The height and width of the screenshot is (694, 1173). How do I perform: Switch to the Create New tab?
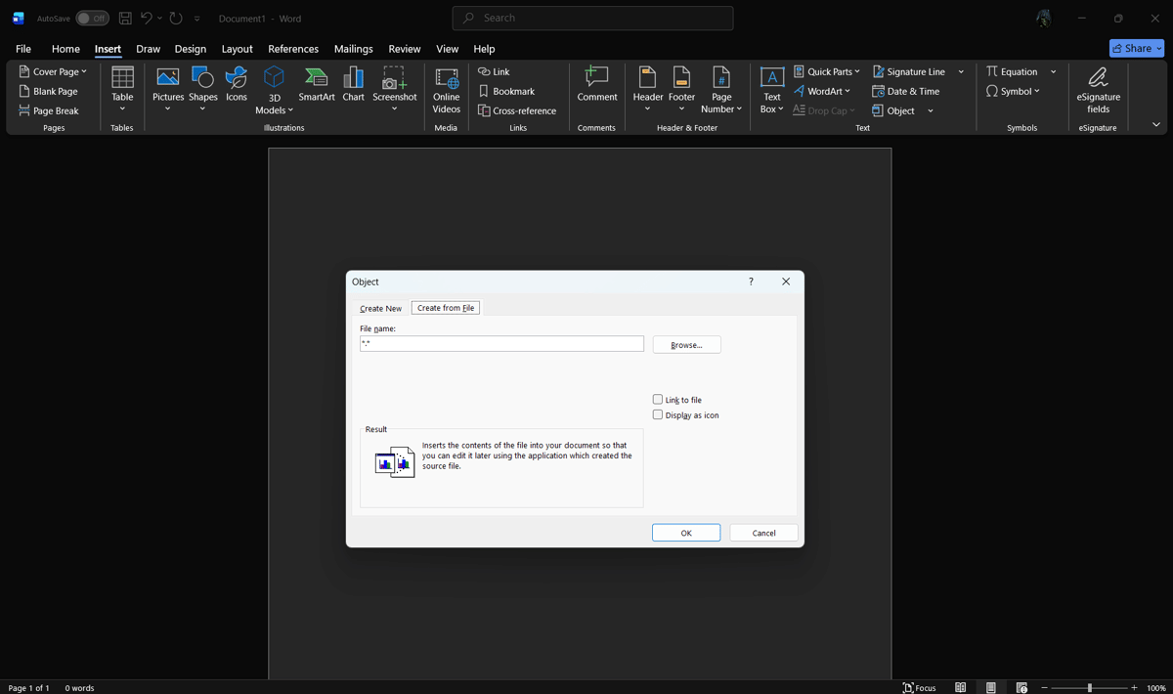point(380,309)
